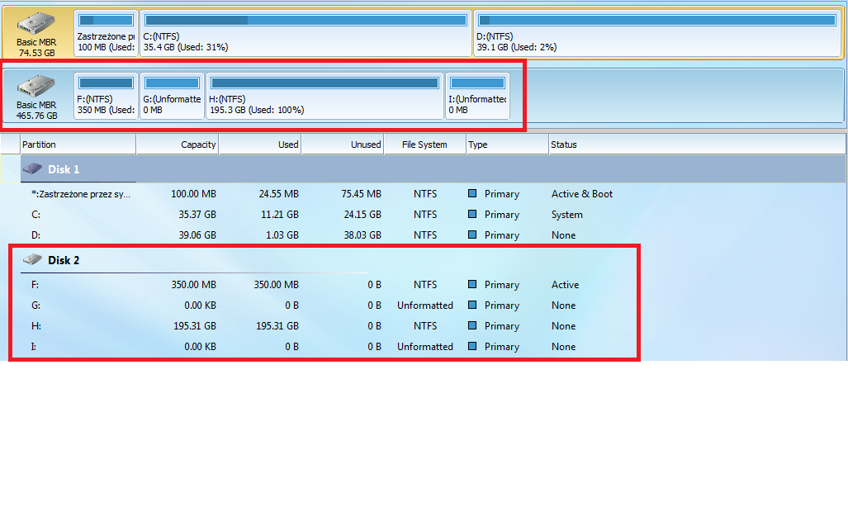848x507 pixels.
Task: Sort by the Capacity column header
Action: pyautogui.click(x=178, y=145)
